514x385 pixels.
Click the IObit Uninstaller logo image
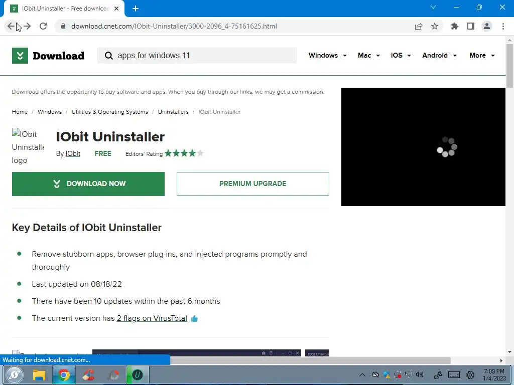28,147
